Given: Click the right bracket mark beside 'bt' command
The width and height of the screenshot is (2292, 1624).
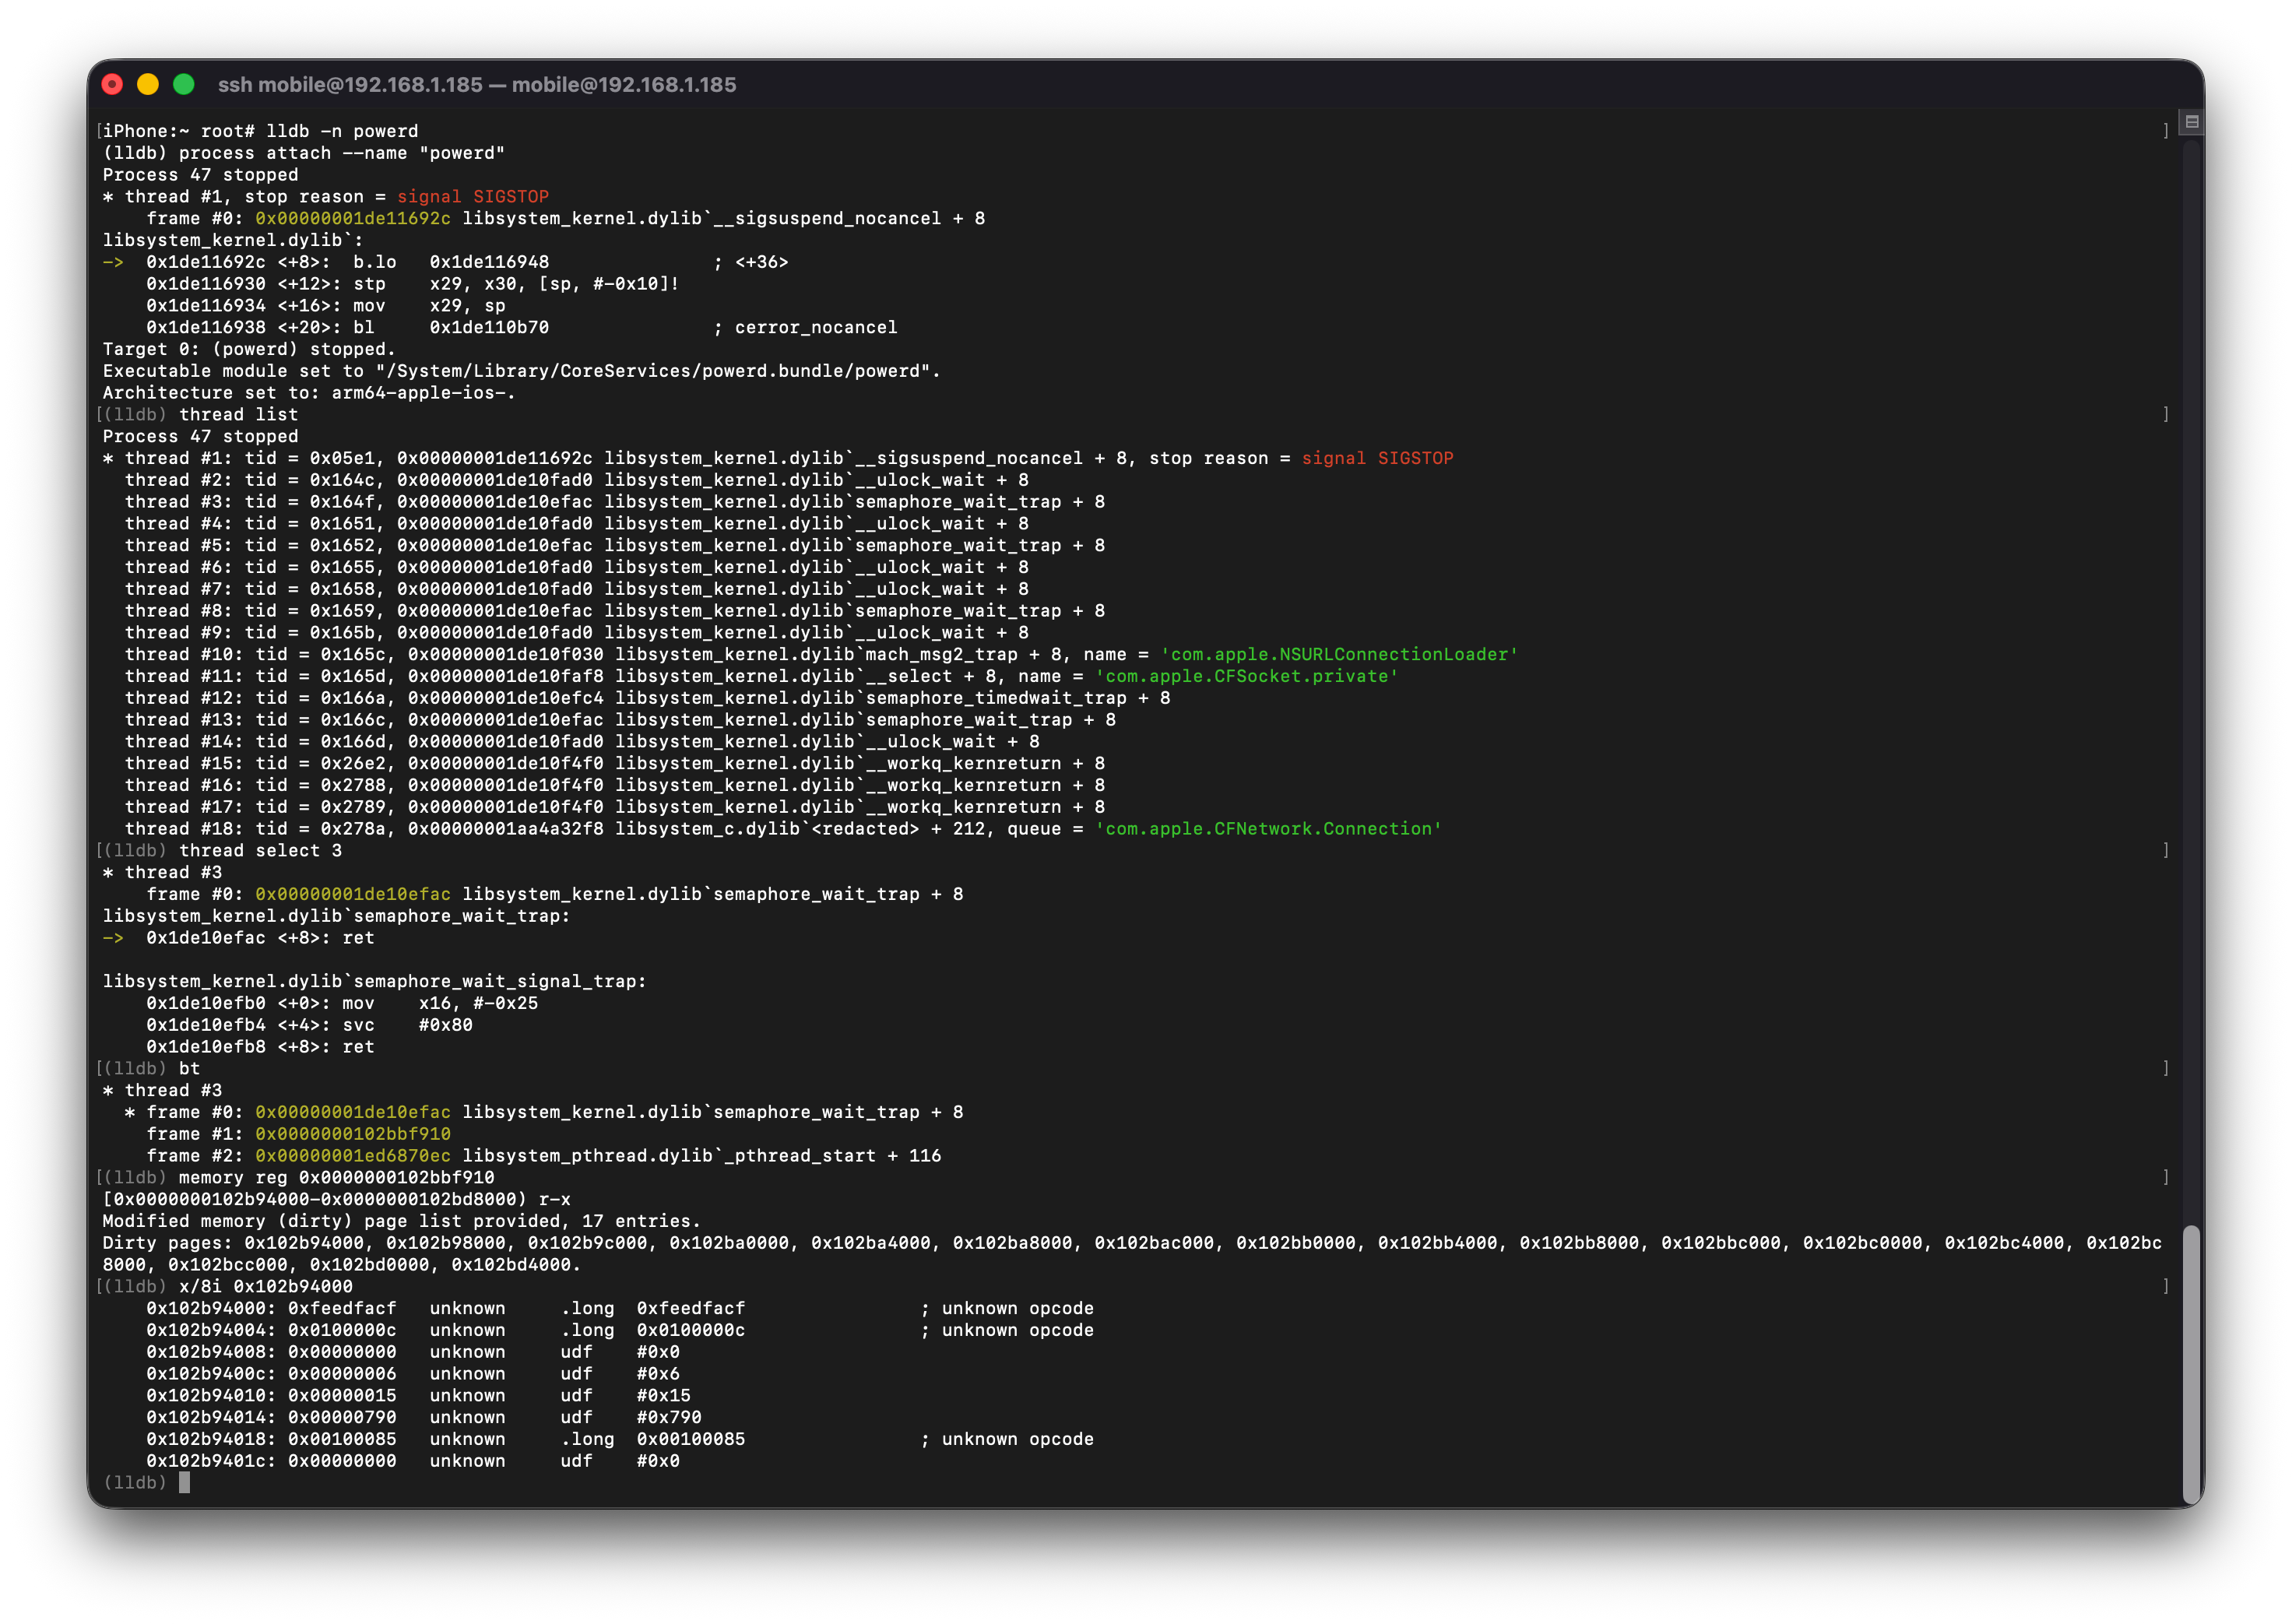Looking at the screenshot, I should tap(2166, 1068).
